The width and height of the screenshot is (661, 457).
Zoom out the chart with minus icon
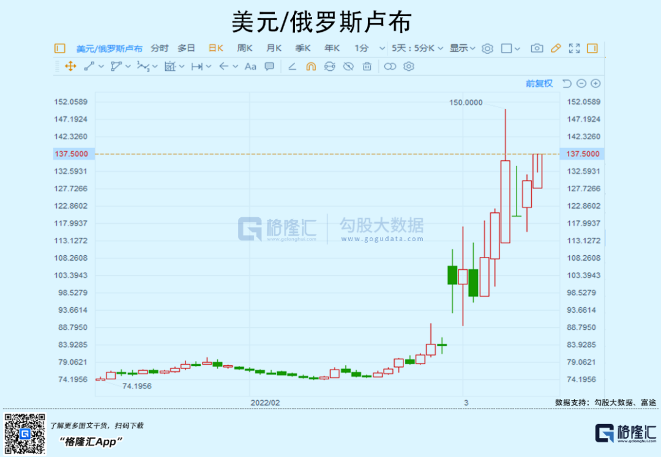581,83
